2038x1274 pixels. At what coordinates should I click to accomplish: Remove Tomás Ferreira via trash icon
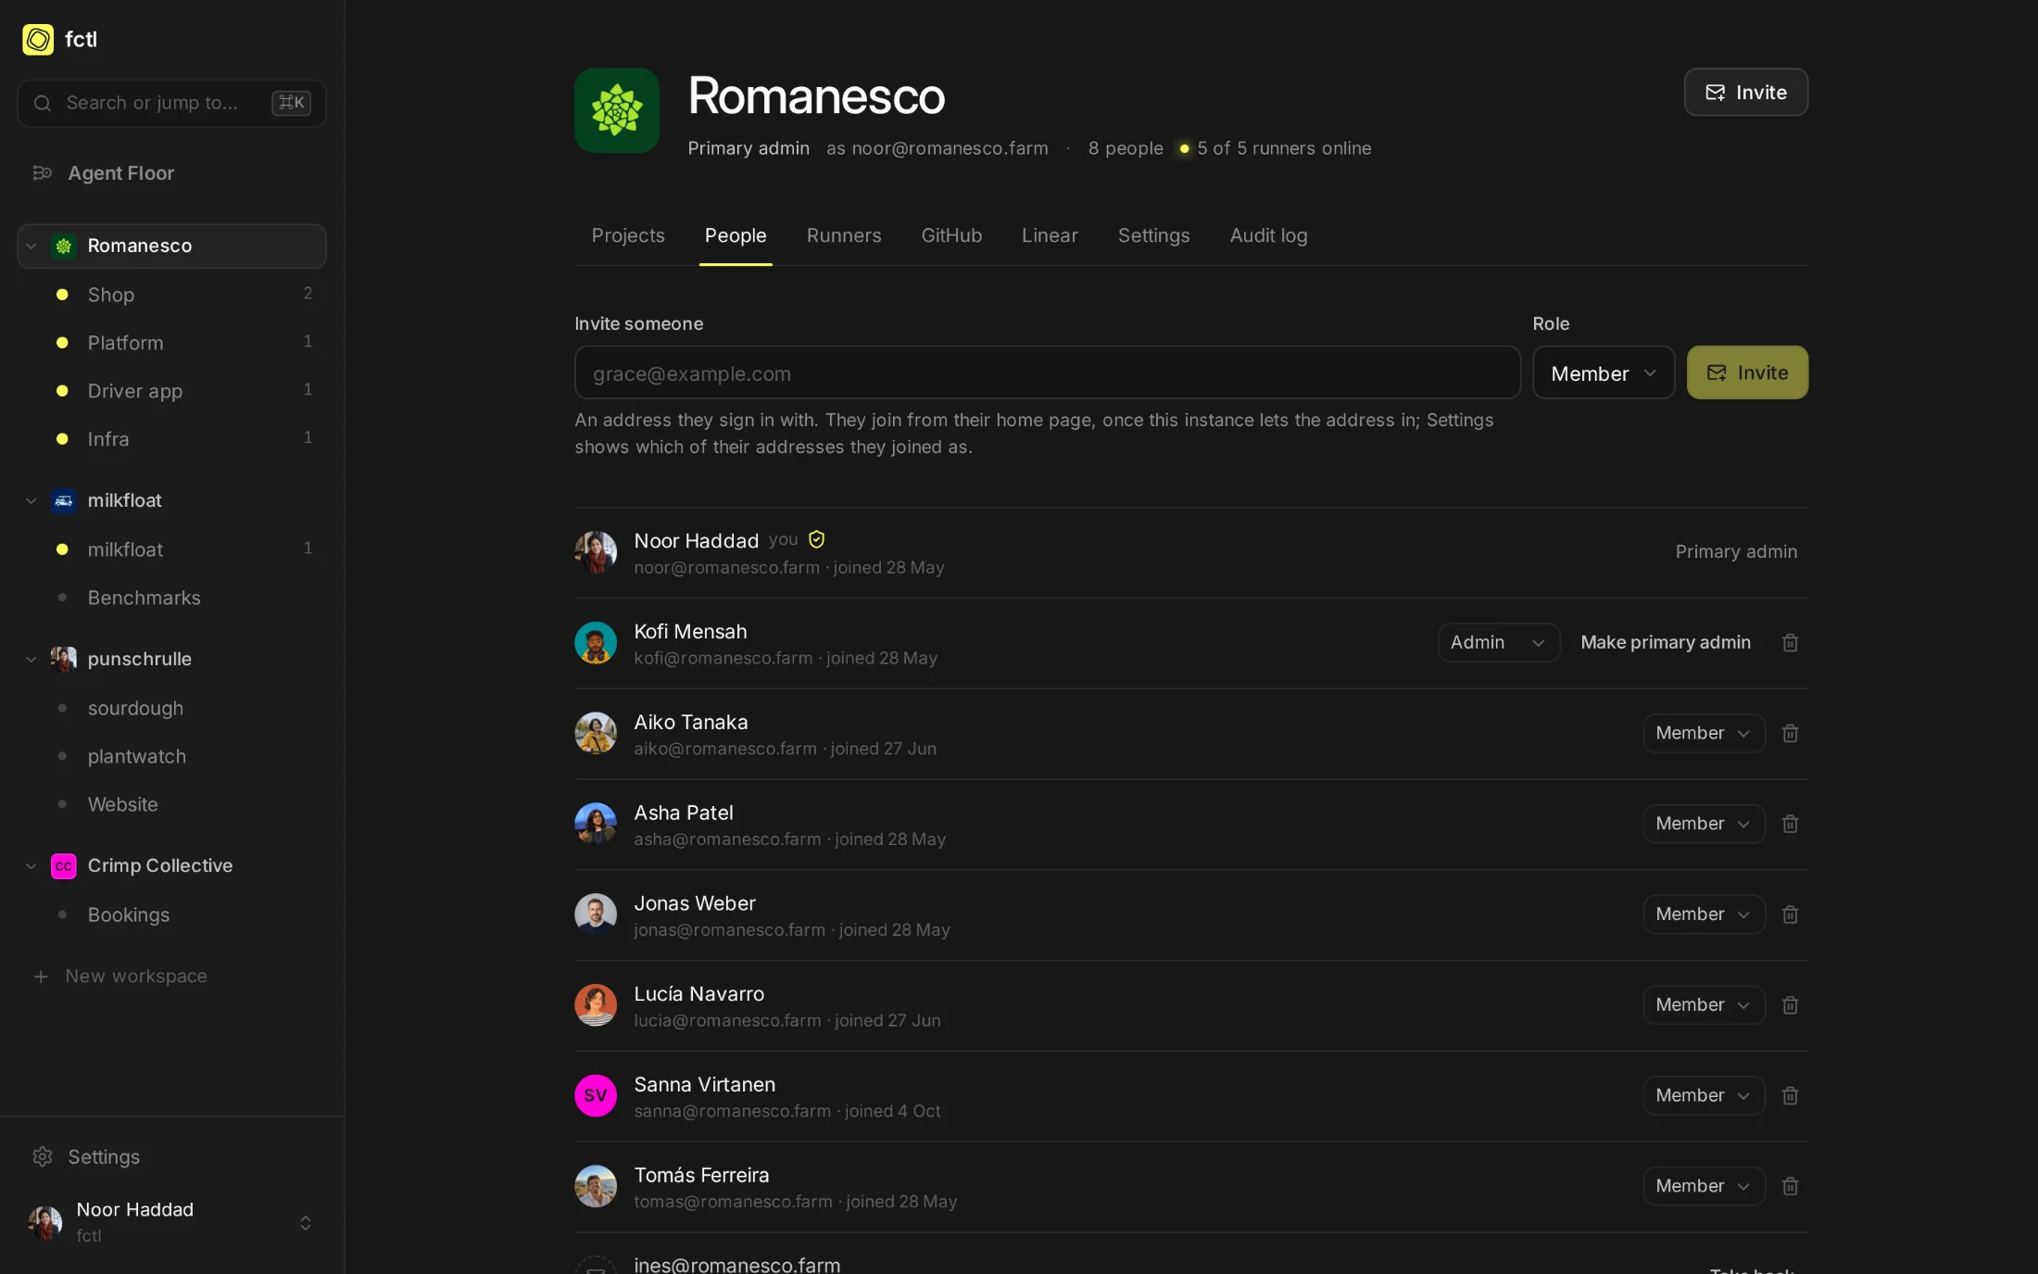coord(1790,1186)
